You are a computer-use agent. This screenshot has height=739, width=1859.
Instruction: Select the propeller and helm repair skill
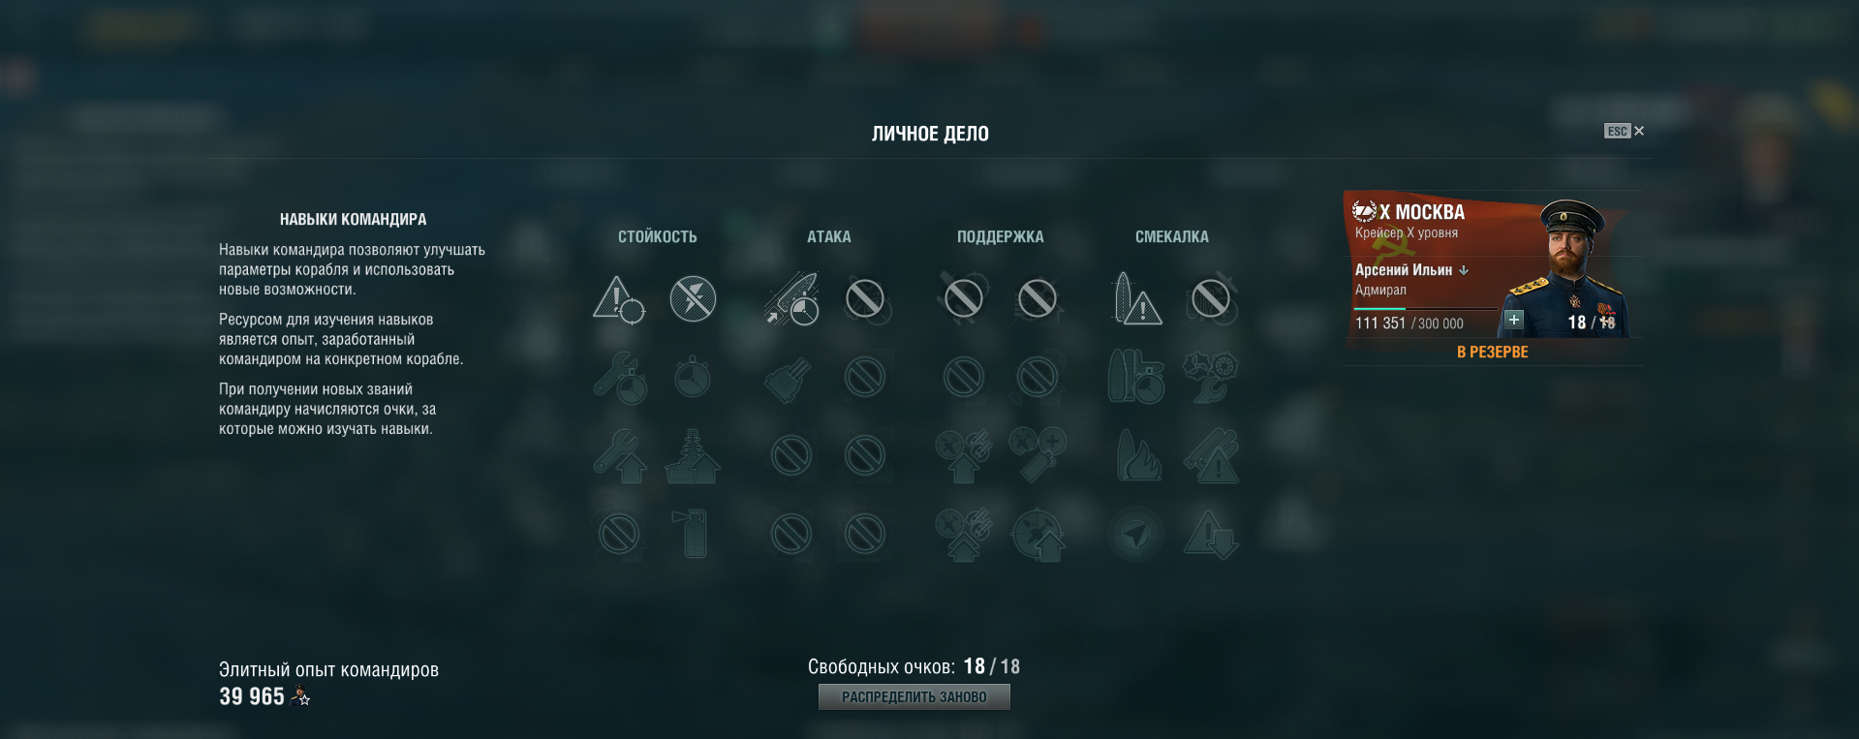1211,377
